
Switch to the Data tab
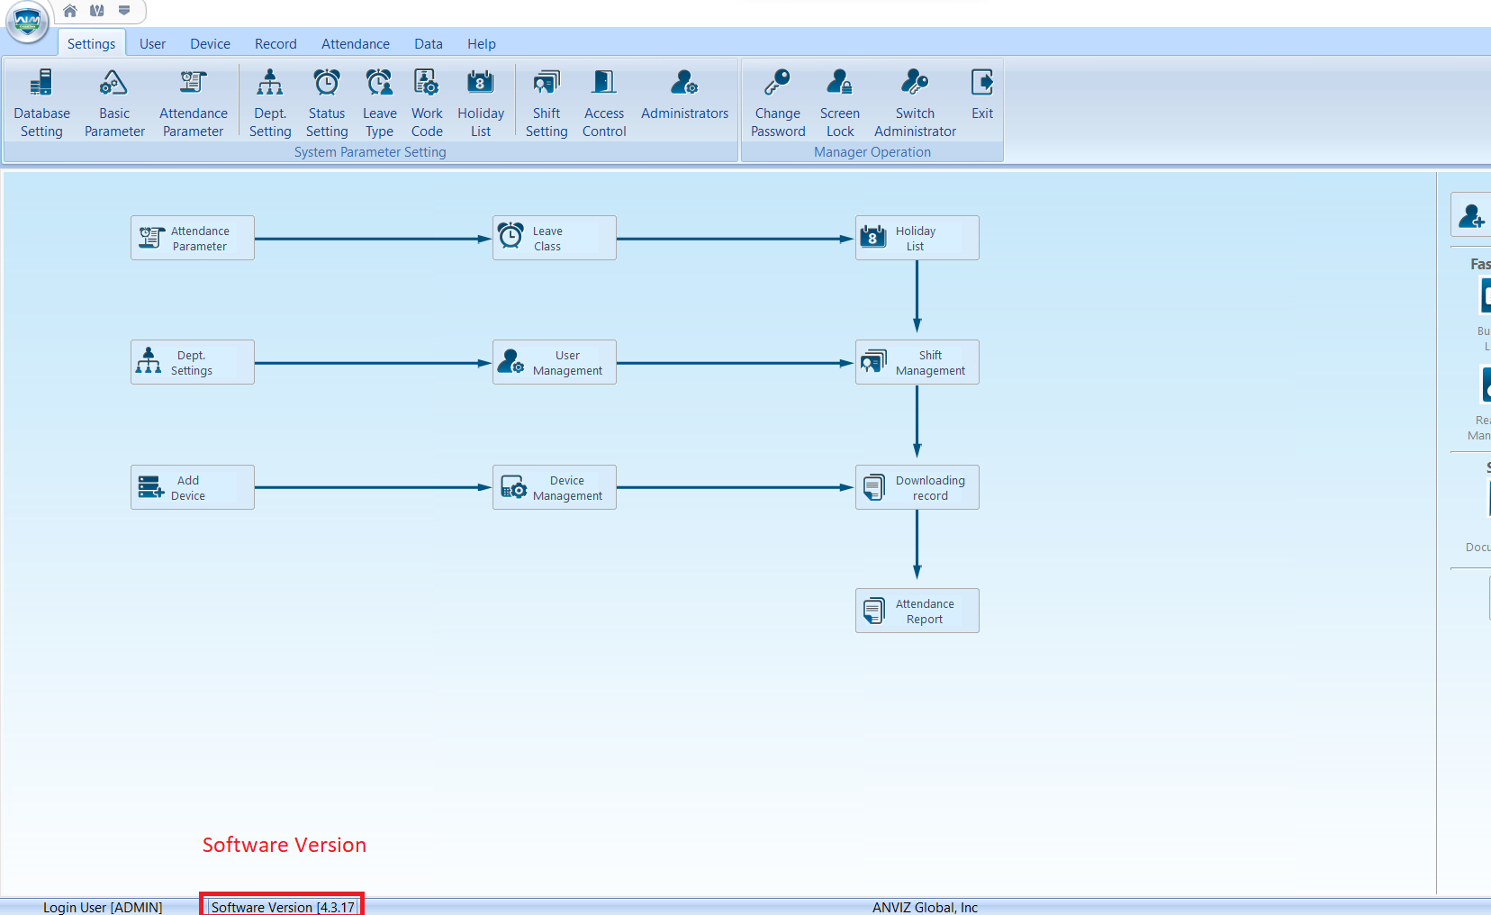(x=428, y=43)
